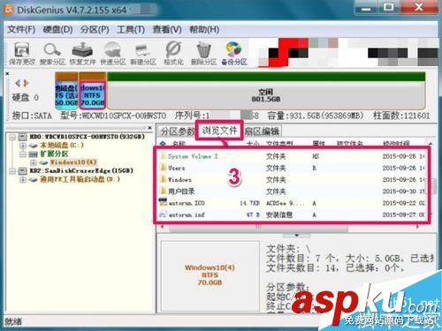Switch to the 分区参数 tab
The width and height of the screenshot is (442, 331).
tap(177, 132)
